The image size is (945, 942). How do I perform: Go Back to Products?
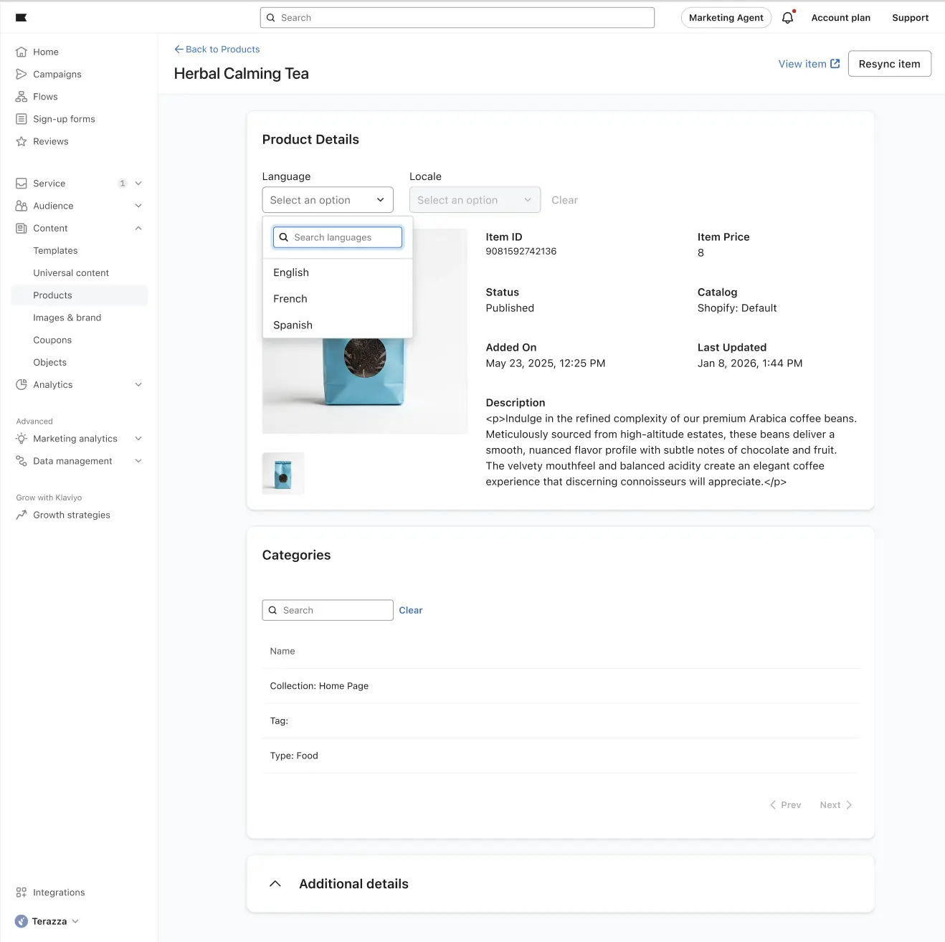pos(217,49)
